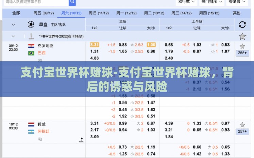Screen dimensions: 254x158
Task: Select Netherlands win odds 3.31
Action: click(x=95, y=123)
